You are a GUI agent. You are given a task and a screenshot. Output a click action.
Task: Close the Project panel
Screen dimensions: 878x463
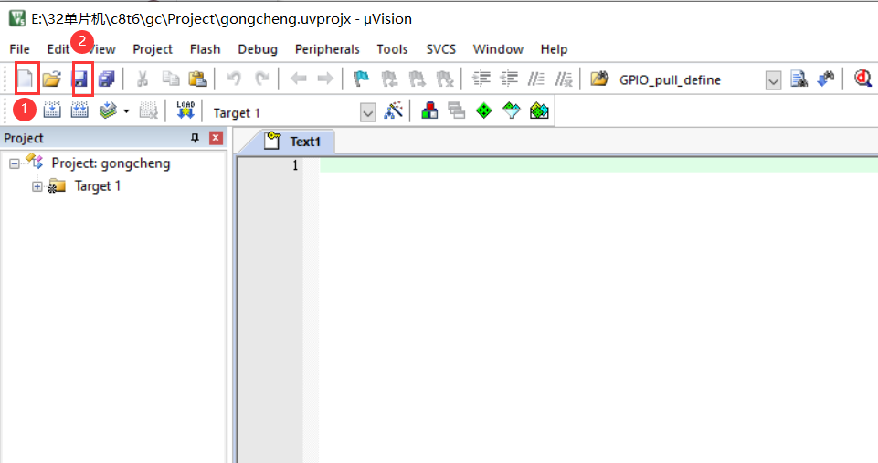pos(216,138)
